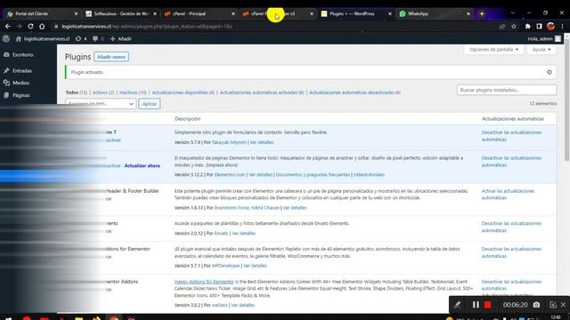Disable auto-updates for Elementor row
This screenshot has height=320, width=570.
click(x=511, y=162)
